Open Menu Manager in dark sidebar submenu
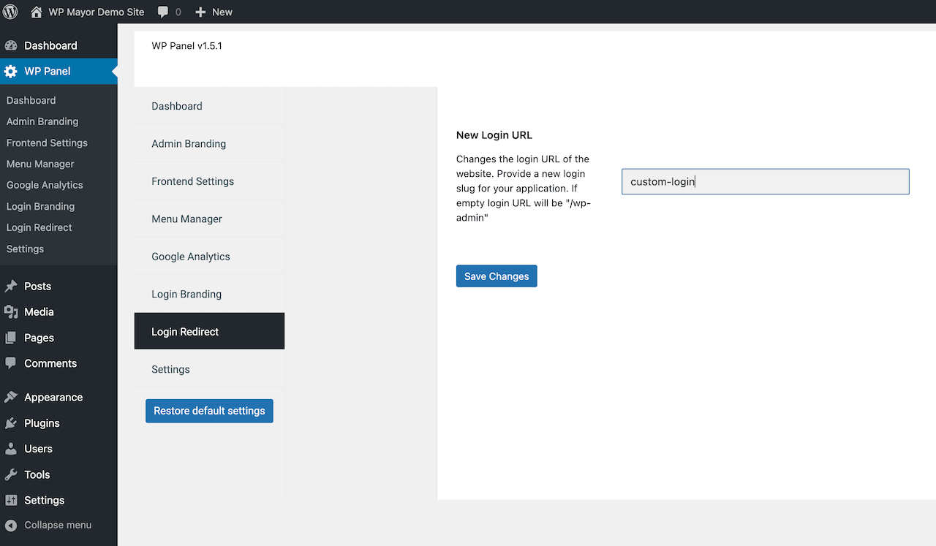Viewport: 936px width, 546px height. [40, 164]
